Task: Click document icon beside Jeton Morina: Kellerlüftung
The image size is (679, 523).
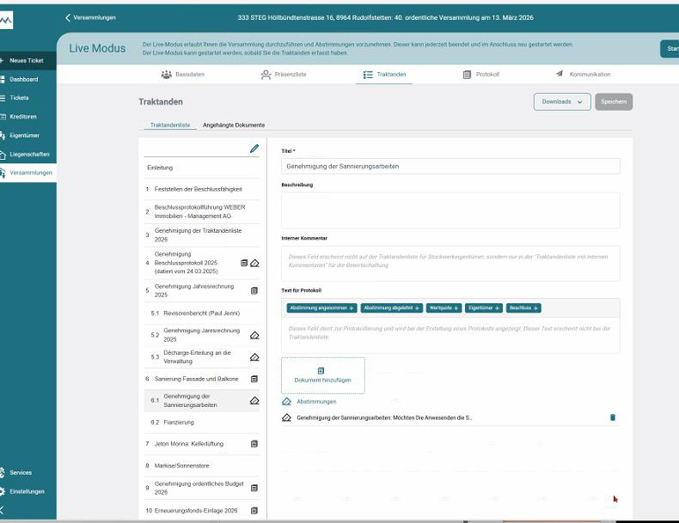Action: click(254, 444)
